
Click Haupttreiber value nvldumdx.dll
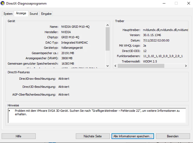tap(165, 30)
